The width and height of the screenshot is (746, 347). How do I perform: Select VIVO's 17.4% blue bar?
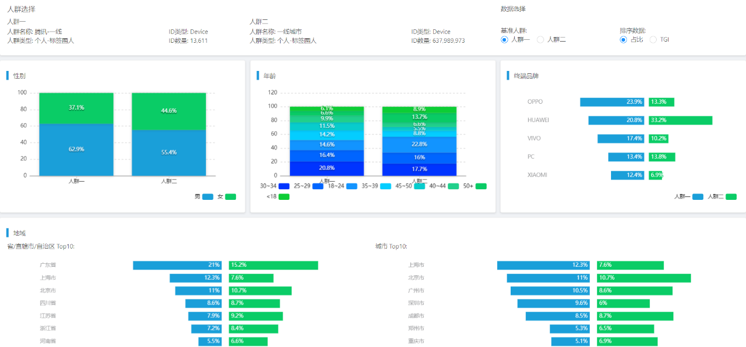(x=621, y=139)
